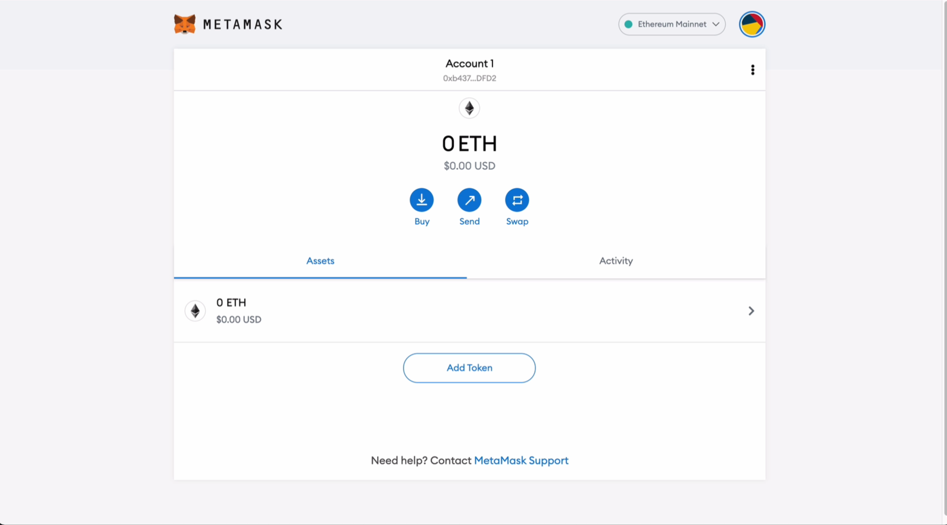
Task: Expand the 0 ETH asset row chevron
Action: [x=751, y=311]
